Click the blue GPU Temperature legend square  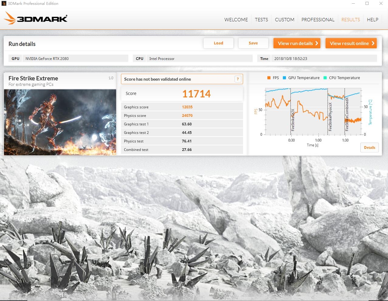click(284, 78)
